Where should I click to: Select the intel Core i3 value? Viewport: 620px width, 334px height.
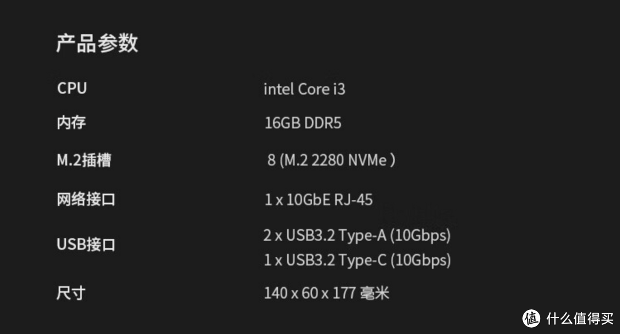[304, 89]
